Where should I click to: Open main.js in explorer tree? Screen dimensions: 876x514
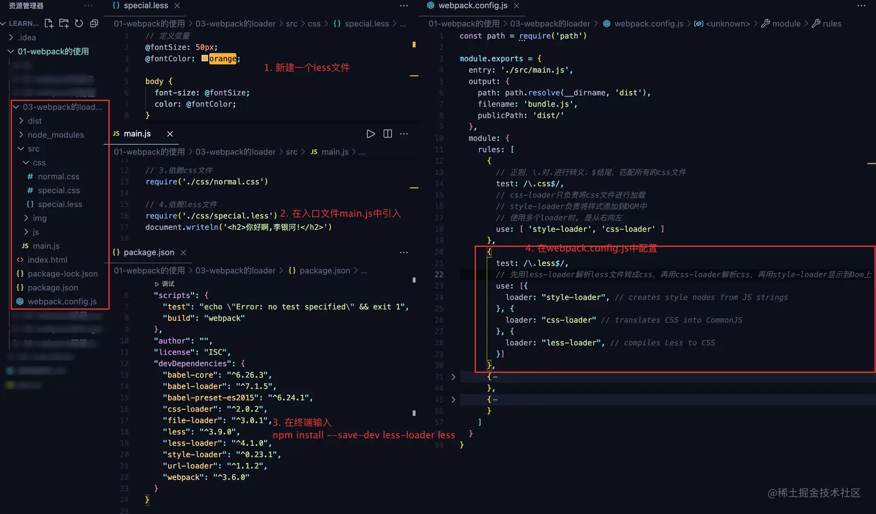click(x=46, y=246)
